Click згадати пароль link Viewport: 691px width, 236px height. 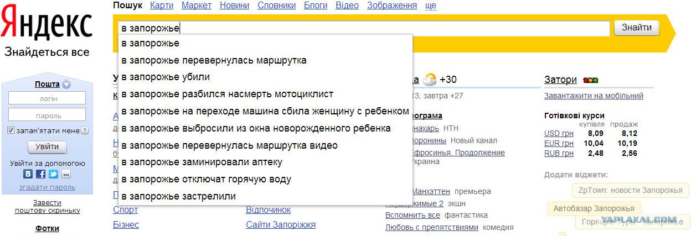coord(47,187)
